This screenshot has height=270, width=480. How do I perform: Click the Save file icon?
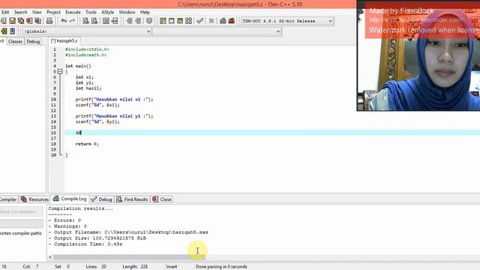[x=12, y=21]
